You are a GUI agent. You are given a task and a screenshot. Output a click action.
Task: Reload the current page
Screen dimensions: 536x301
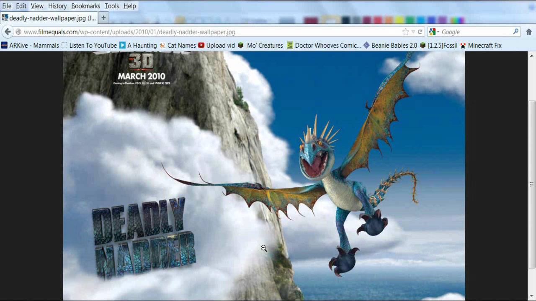[x=420, y=32]
